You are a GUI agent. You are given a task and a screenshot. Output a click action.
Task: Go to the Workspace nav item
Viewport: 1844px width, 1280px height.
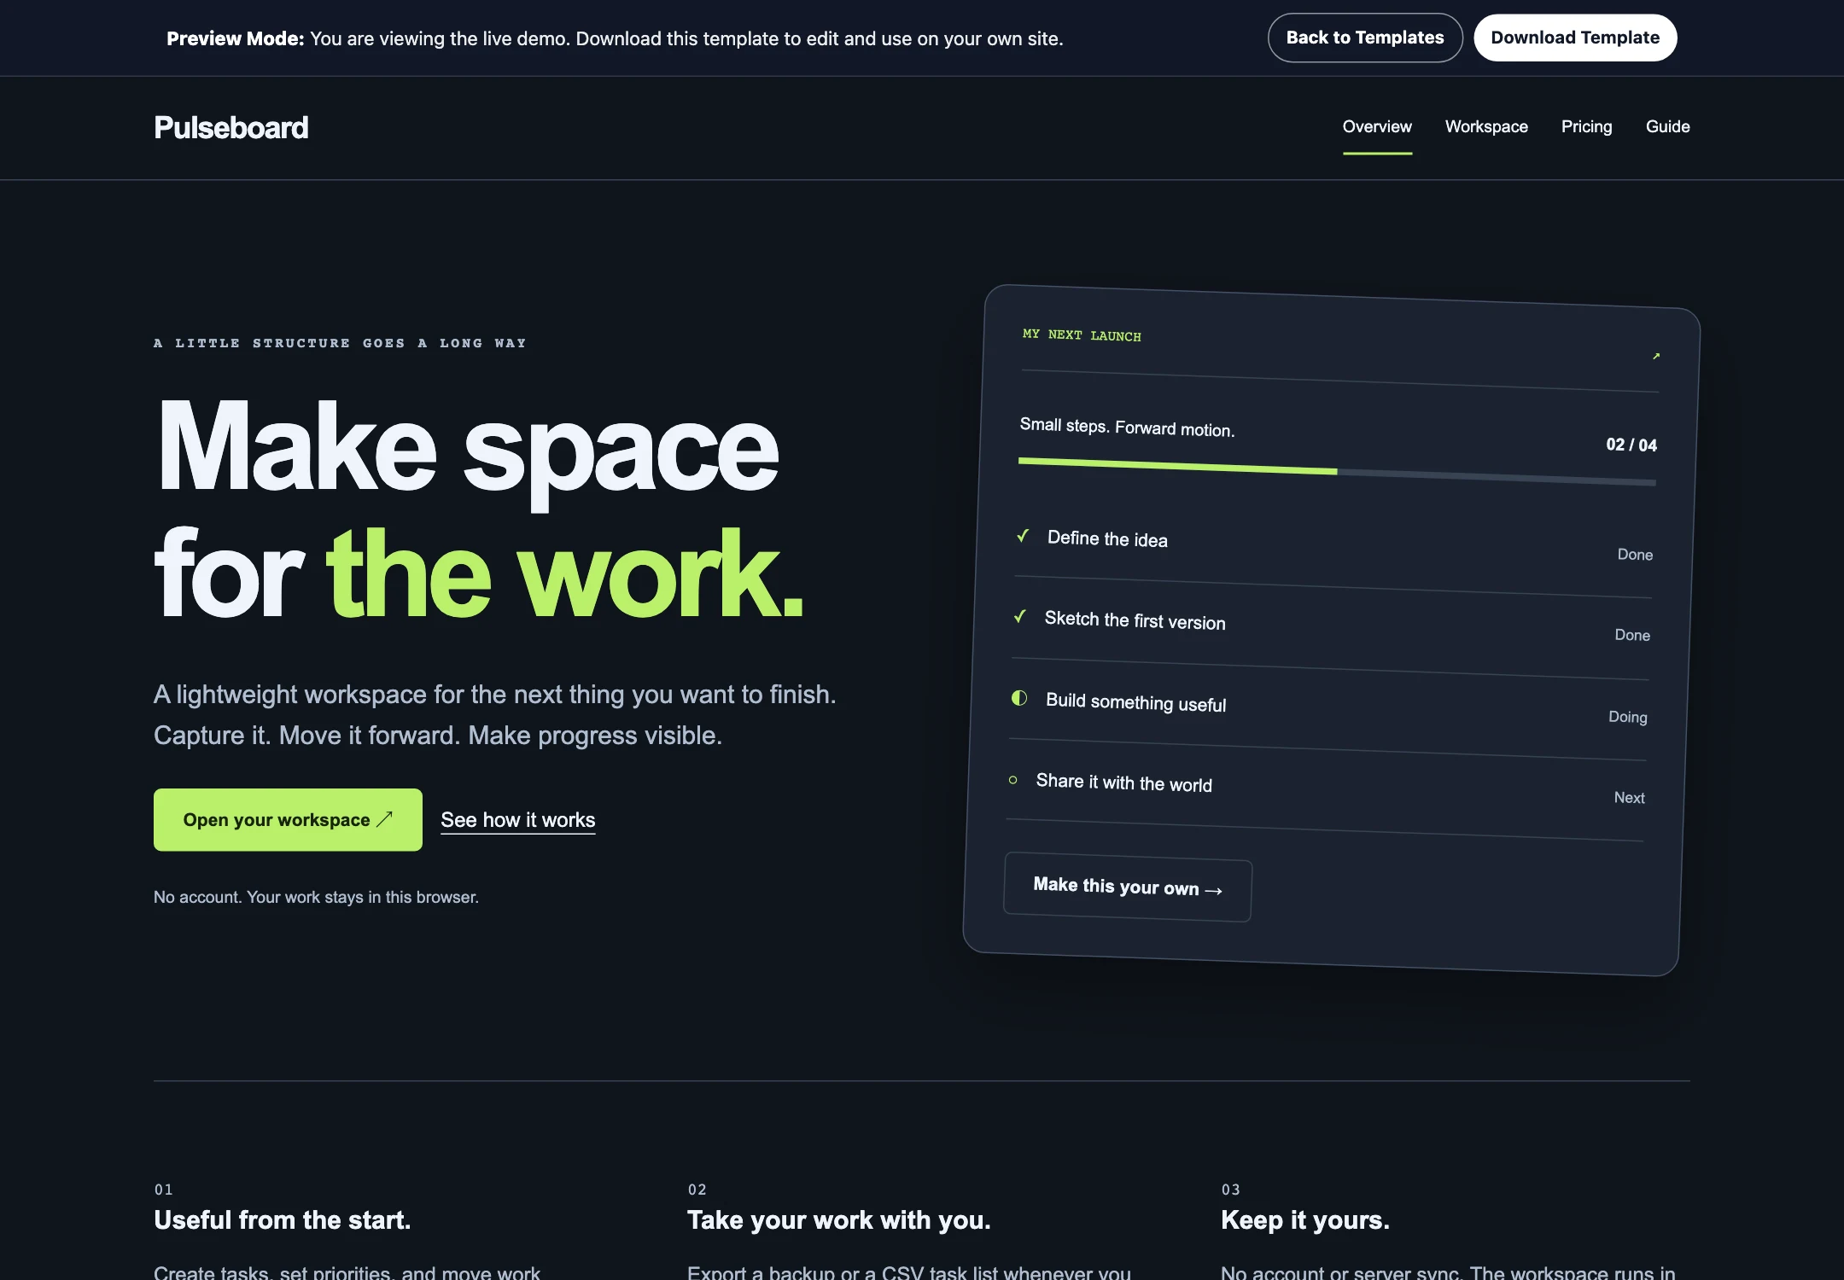coord(1486,126)
